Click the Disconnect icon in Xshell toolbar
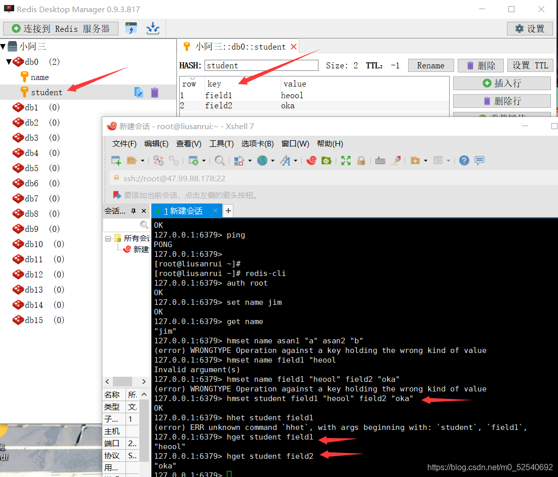The height and width of the screenshot is (477, 558). pyautogui.click(x=158, y=161)
